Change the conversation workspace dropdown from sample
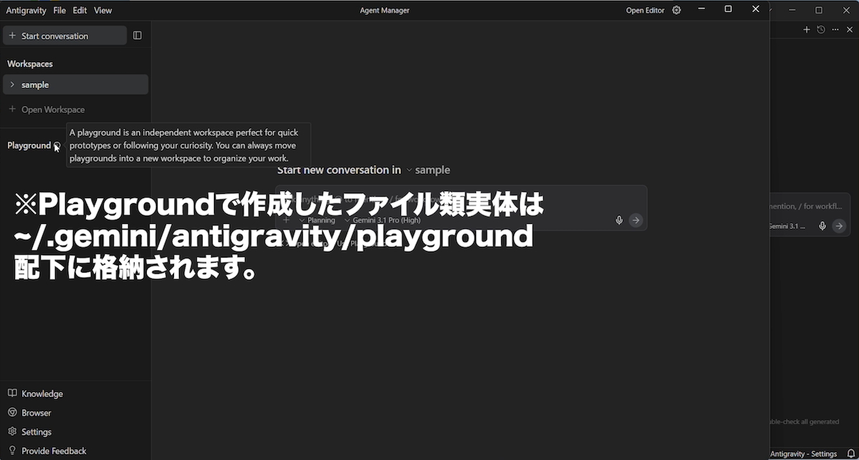Viewport: 859px width, 460px height. coord(428,170)
